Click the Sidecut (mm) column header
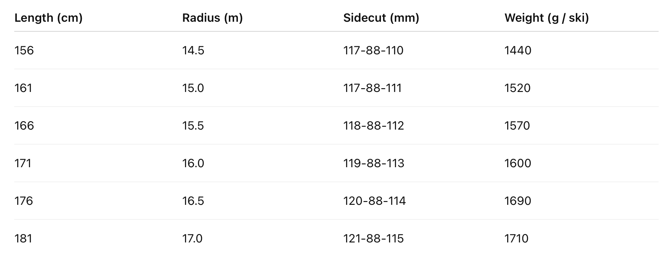Viewport: 667px width, 260px height. pos(381,18)
